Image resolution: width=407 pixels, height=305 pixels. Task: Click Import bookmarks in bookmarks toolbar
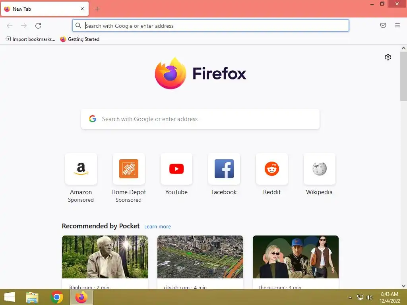pyautogui.click(x=30, y=39)
